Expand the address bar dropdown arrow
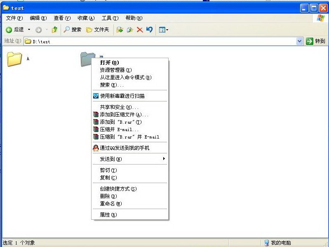 tap(300, 41)
